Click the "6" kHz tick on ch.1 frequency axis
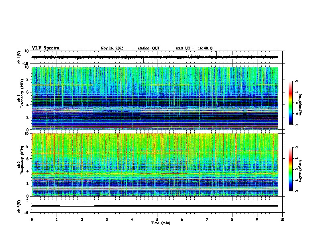The height and width of the screenshot is (246, 318). [x=28, y=92]
